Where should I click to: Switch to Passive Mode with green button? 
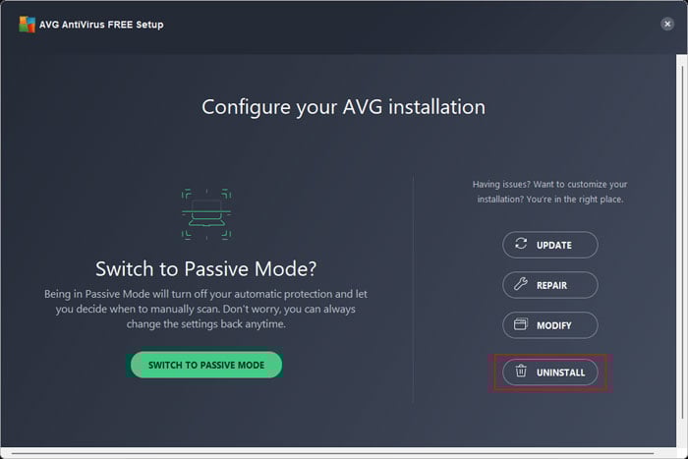pyautogui.click(x=206, y=365)
